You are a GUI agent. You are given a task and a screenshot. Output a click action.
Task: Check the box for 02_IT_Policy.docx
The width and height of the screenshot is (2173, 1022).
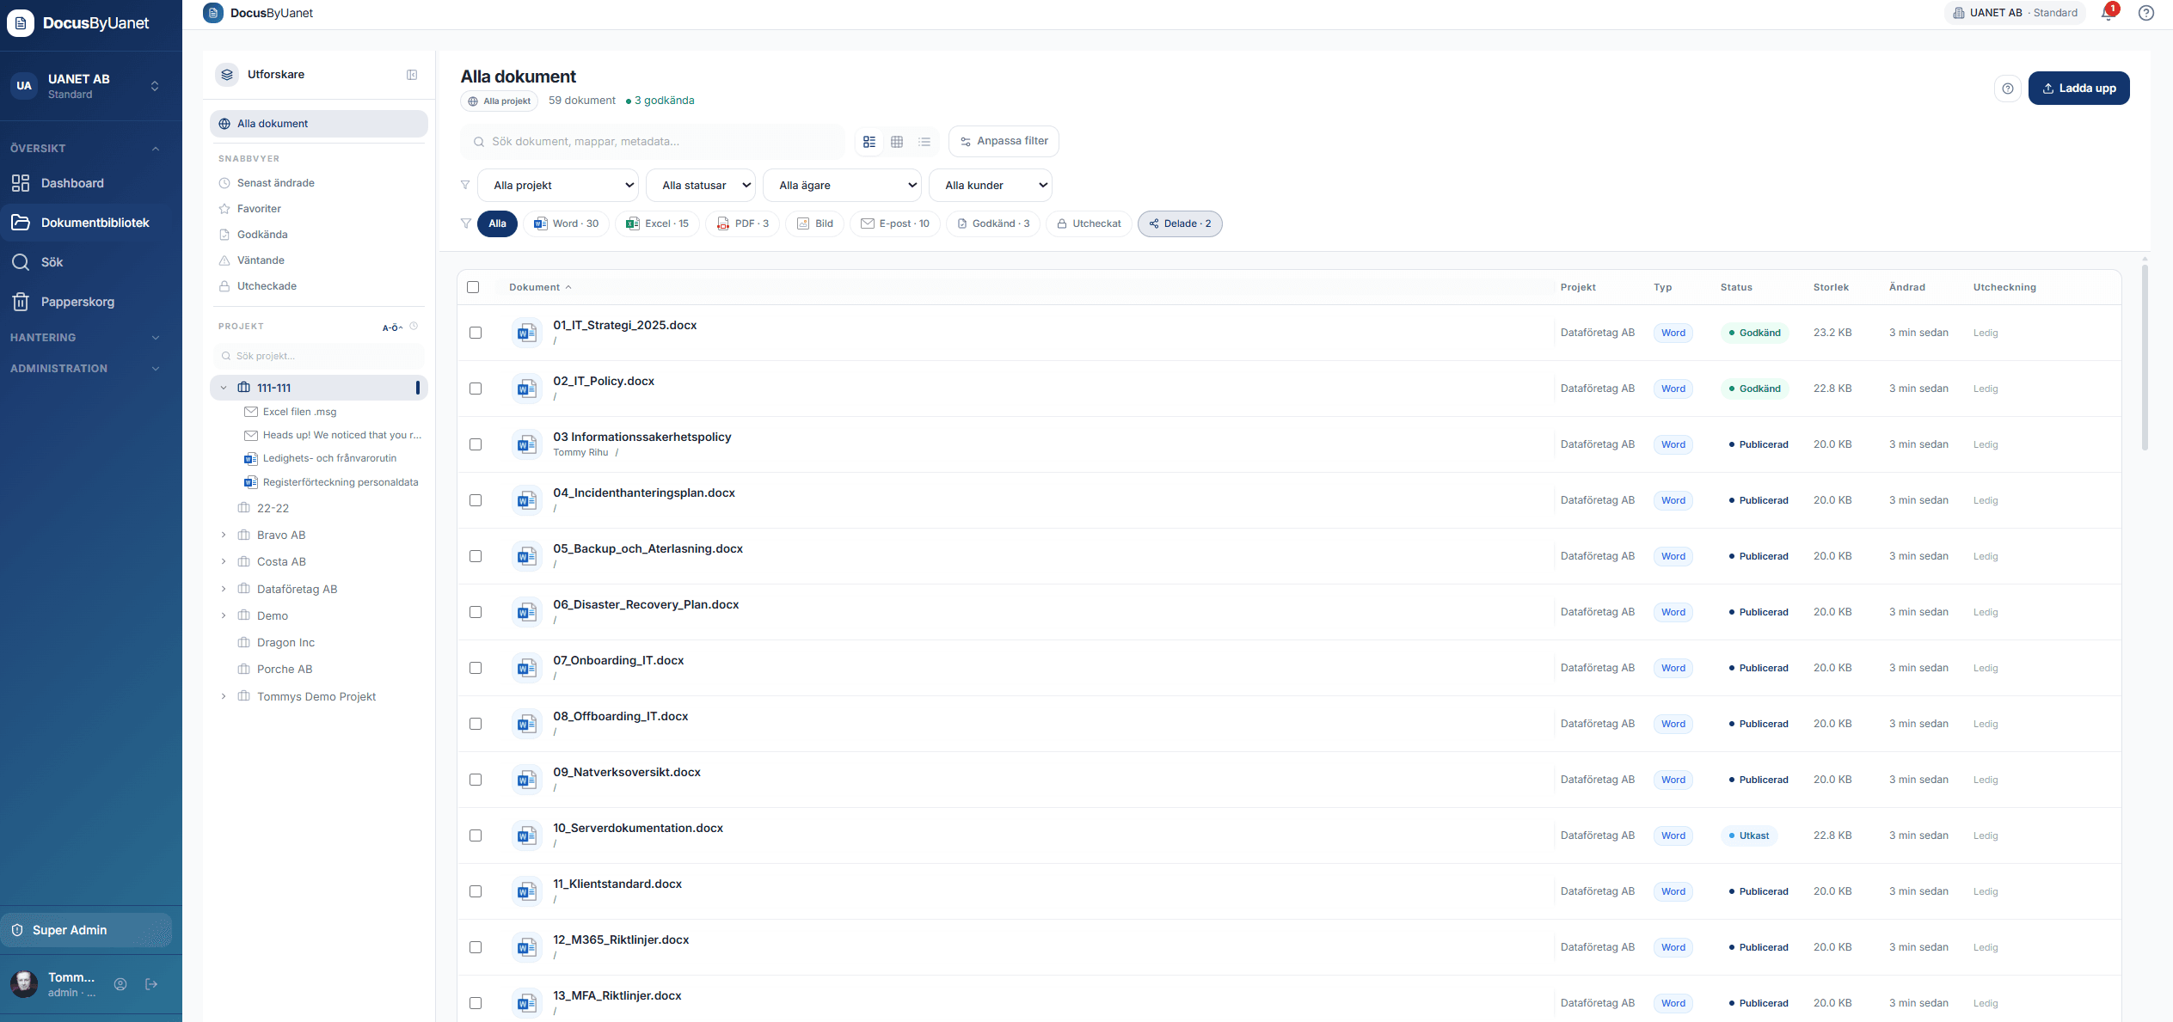pos(476,389)
